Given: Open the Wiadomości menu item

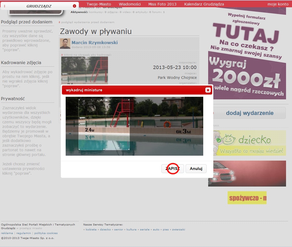Looking at the screenshot, I should 130,4.
